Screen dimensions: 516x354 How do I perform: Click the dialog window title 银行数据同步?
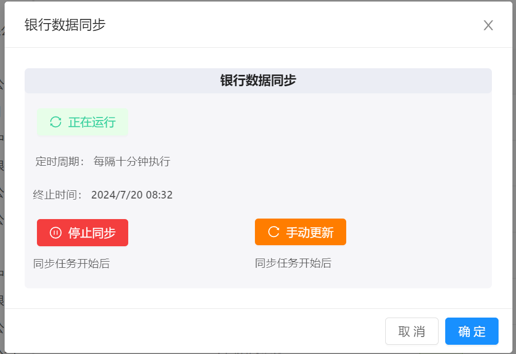[x=65, y=25]
